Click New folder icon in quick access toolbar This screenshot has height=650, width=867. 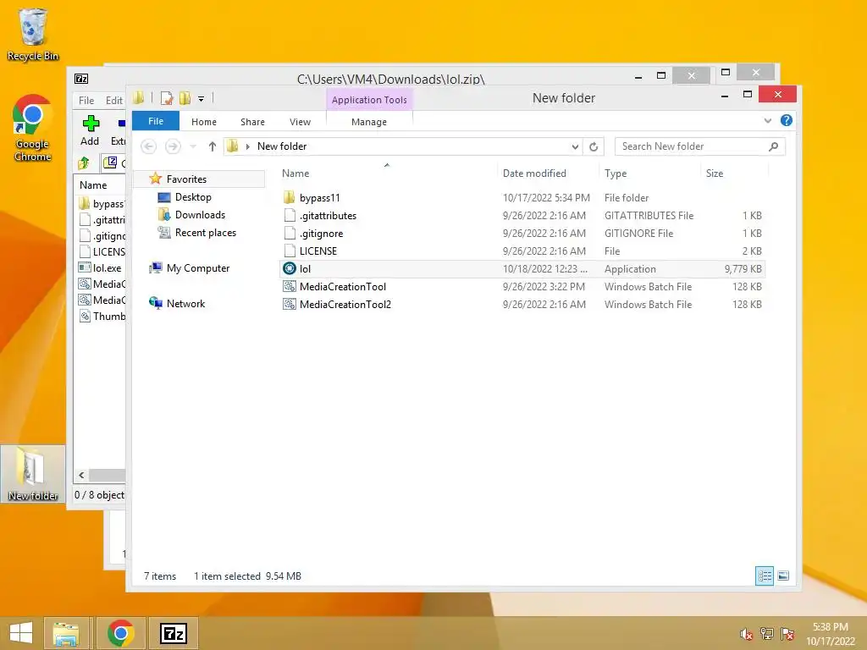point(185,98)
